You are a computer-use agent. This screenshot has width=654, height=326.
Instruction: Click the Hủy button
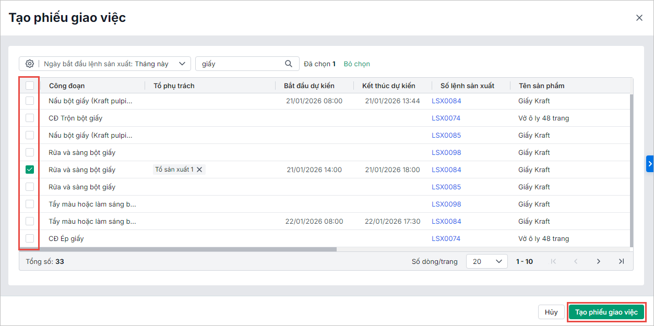(551, 312)
